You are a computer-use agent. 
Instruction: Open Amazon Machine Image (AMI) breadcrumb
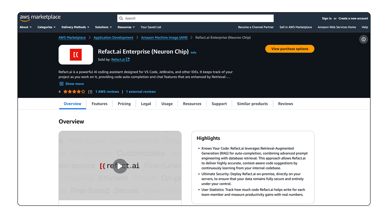tap(164, 37)
